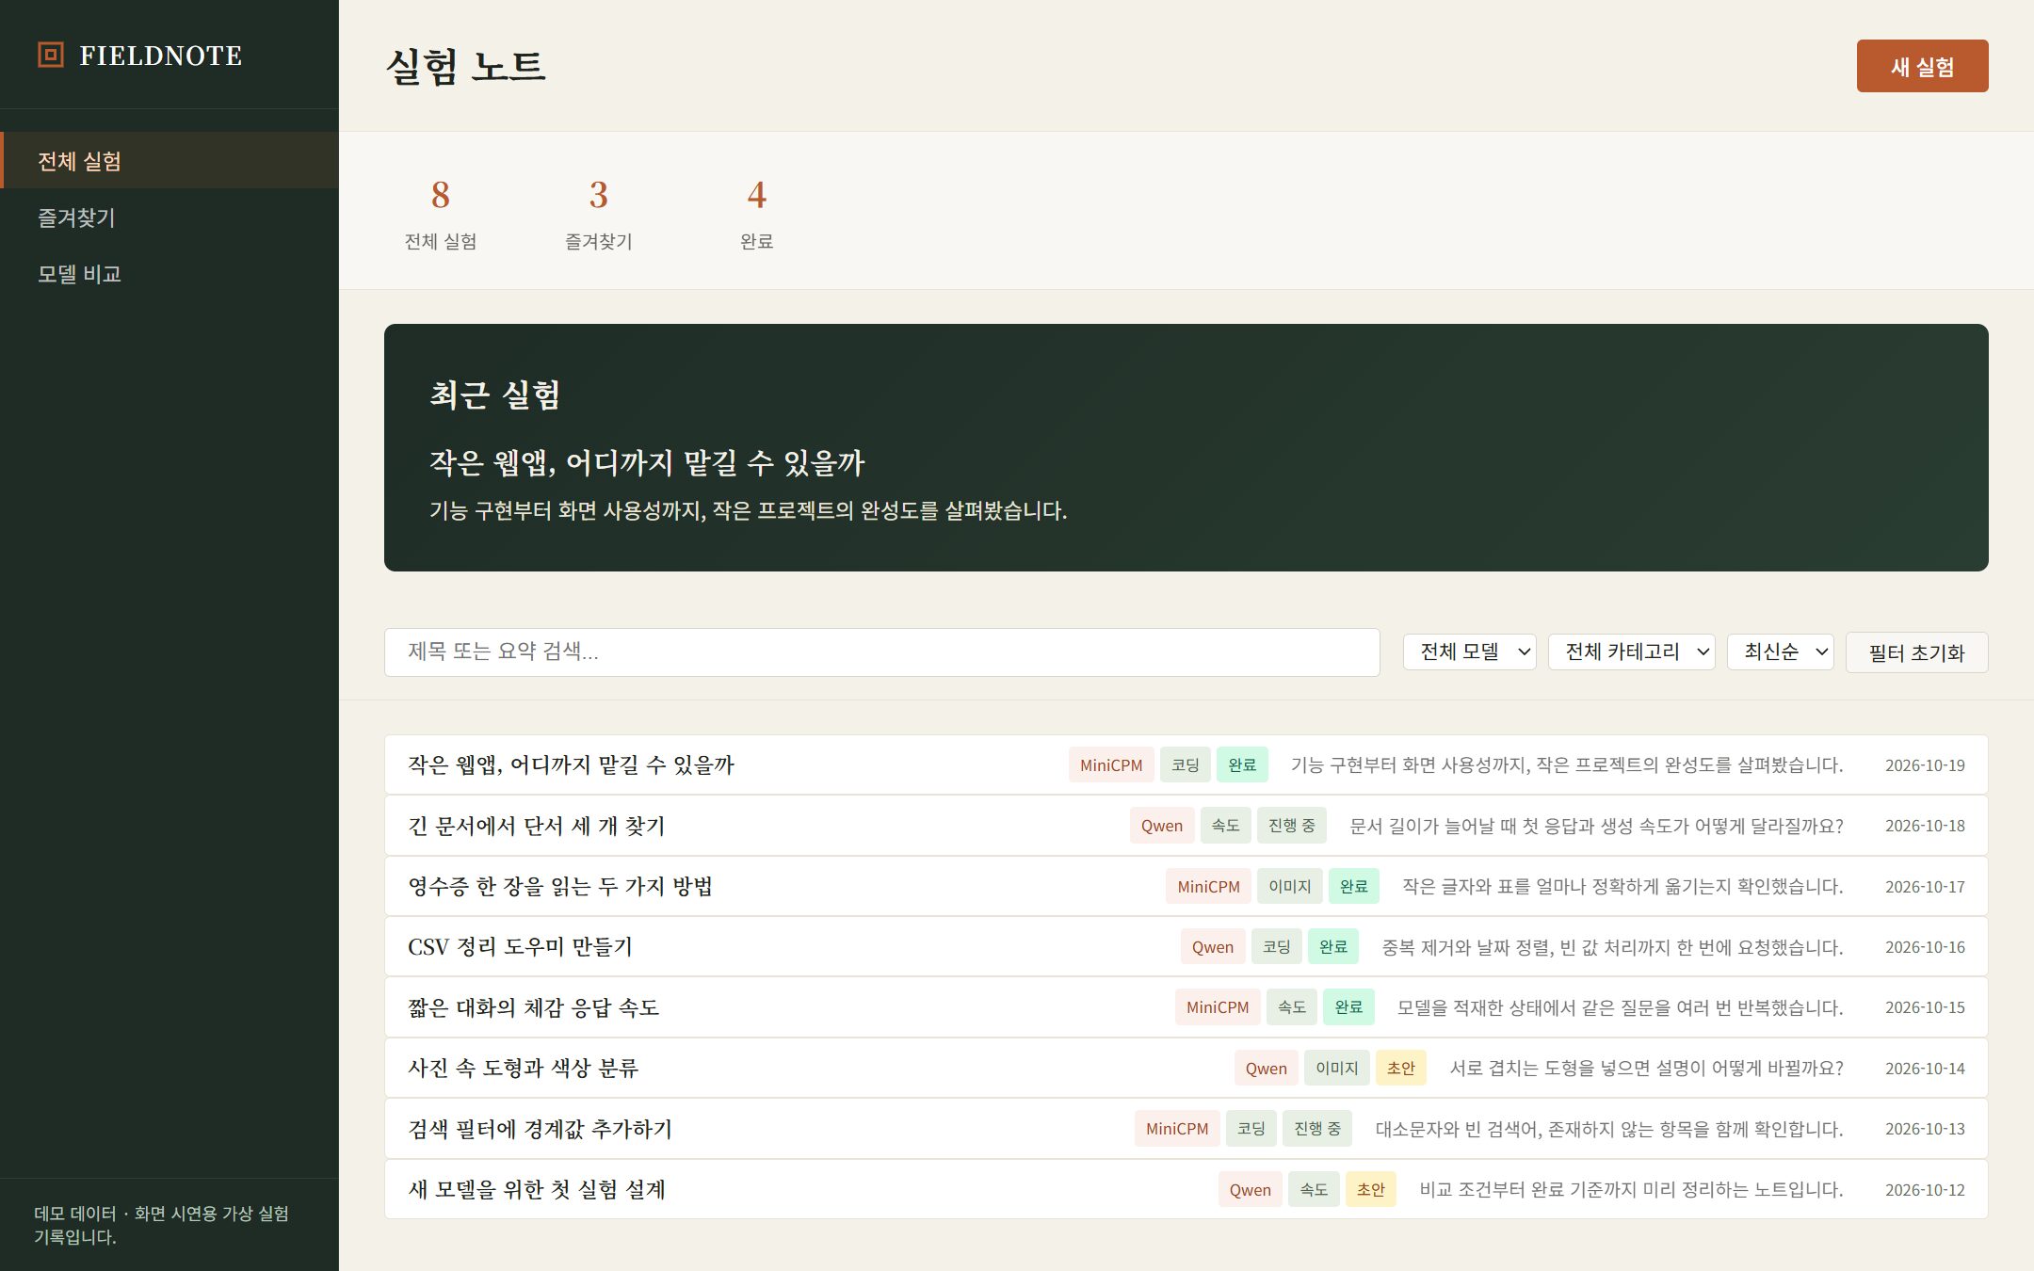Click date 2026-10-16

click(x=1925, y=947)
